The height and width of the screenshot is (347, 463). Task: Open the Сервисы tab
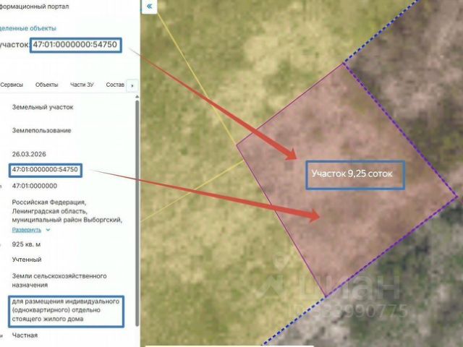click(x=12, y=85)
